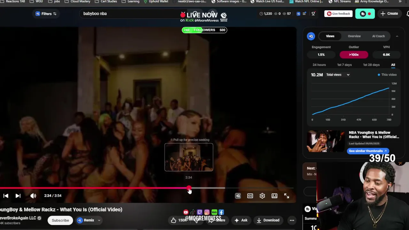Select the Views tab in the vidIQ panel
Image resolution: width=409 pixels, height=230 pixels.
pos(330,36)
